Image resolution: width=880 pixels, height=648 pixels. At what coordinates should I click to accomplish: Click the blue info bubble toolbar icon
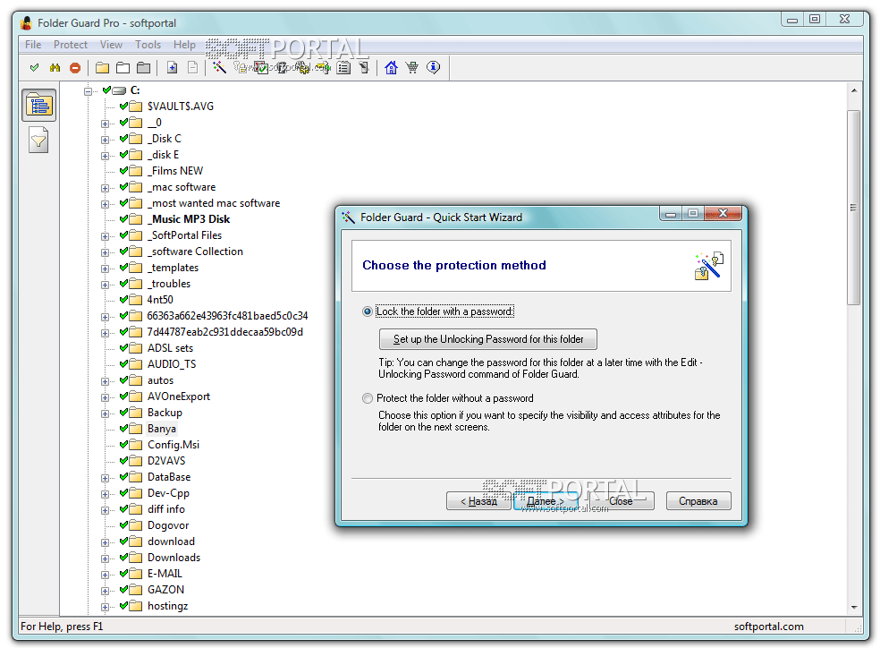tap(433, 68)
